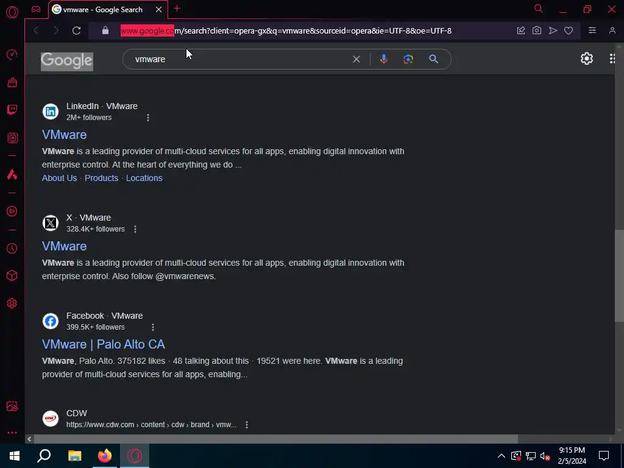The image size is (624, 468).
Task: Open Aria AI sidebar icon
Action: (x=12, y=174)
